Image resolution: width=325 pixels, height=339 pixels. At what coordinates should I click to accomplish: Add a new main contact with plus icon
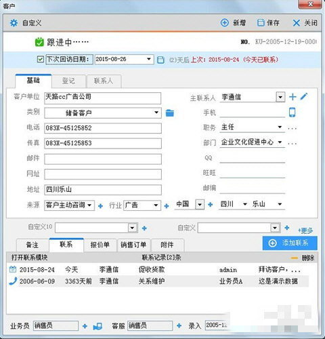[x=292, y=97]
